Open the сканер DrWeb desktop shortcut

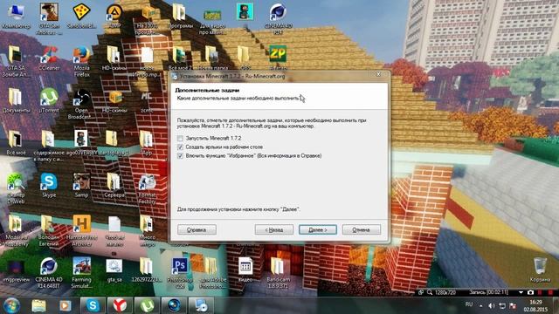(x=16, y=188)
